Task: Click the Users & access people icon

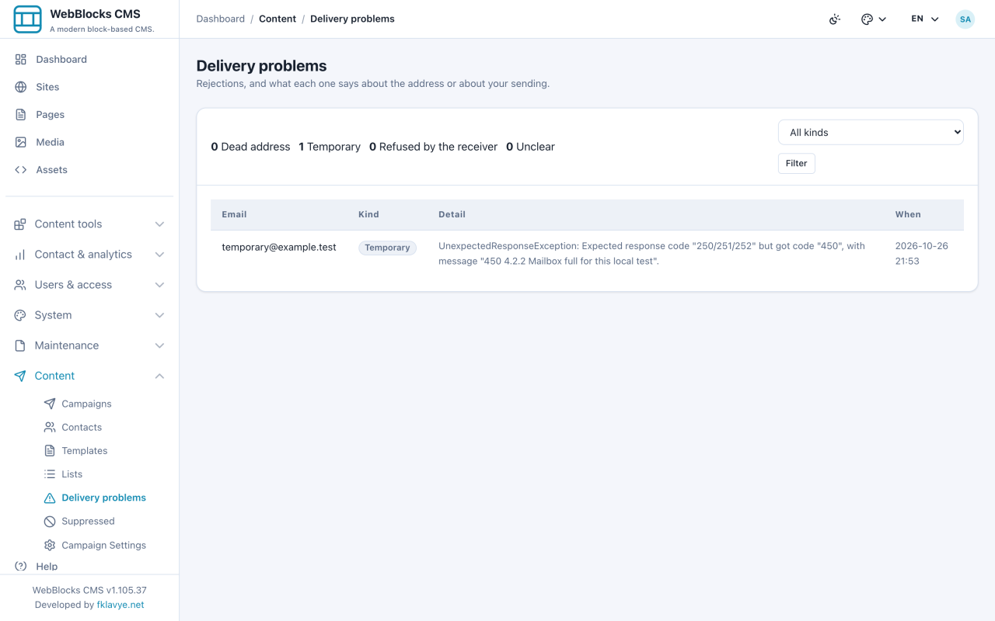Action: 20,285
